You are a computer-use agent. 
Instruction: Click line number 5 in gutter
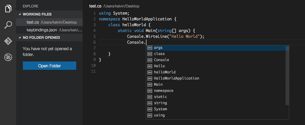(94, 37)
